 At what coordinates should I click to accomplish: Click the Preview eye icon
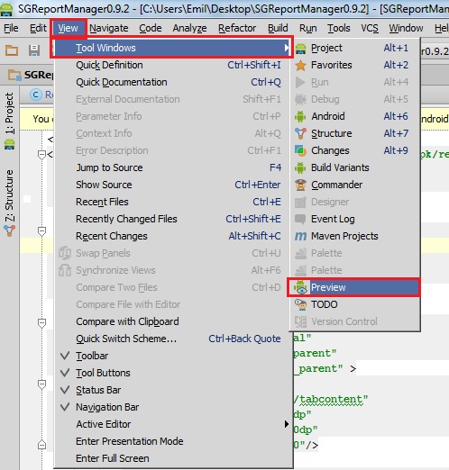300,287
